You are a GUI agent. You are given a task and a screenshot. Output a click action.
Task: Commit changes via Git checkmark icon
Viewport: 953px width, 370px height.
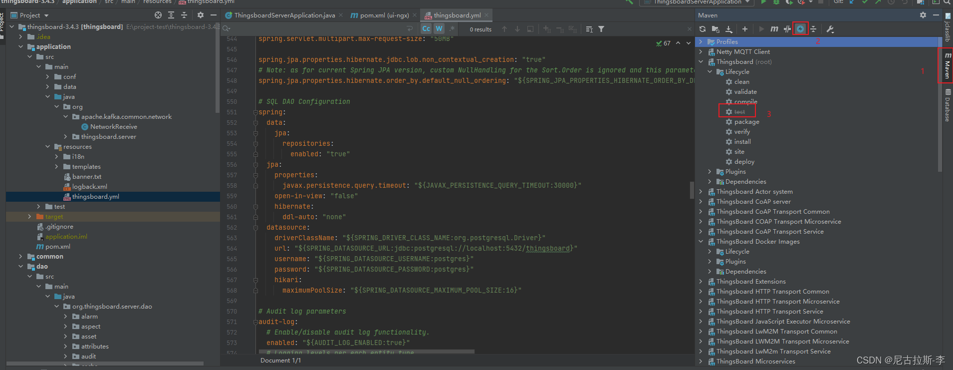click(x=865, y=2)
